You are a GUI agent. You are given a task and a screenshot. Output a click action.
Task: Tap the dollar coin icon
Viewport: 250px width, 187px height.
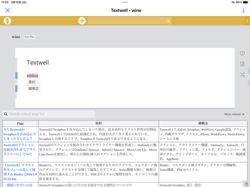click(x=7, y=21)
